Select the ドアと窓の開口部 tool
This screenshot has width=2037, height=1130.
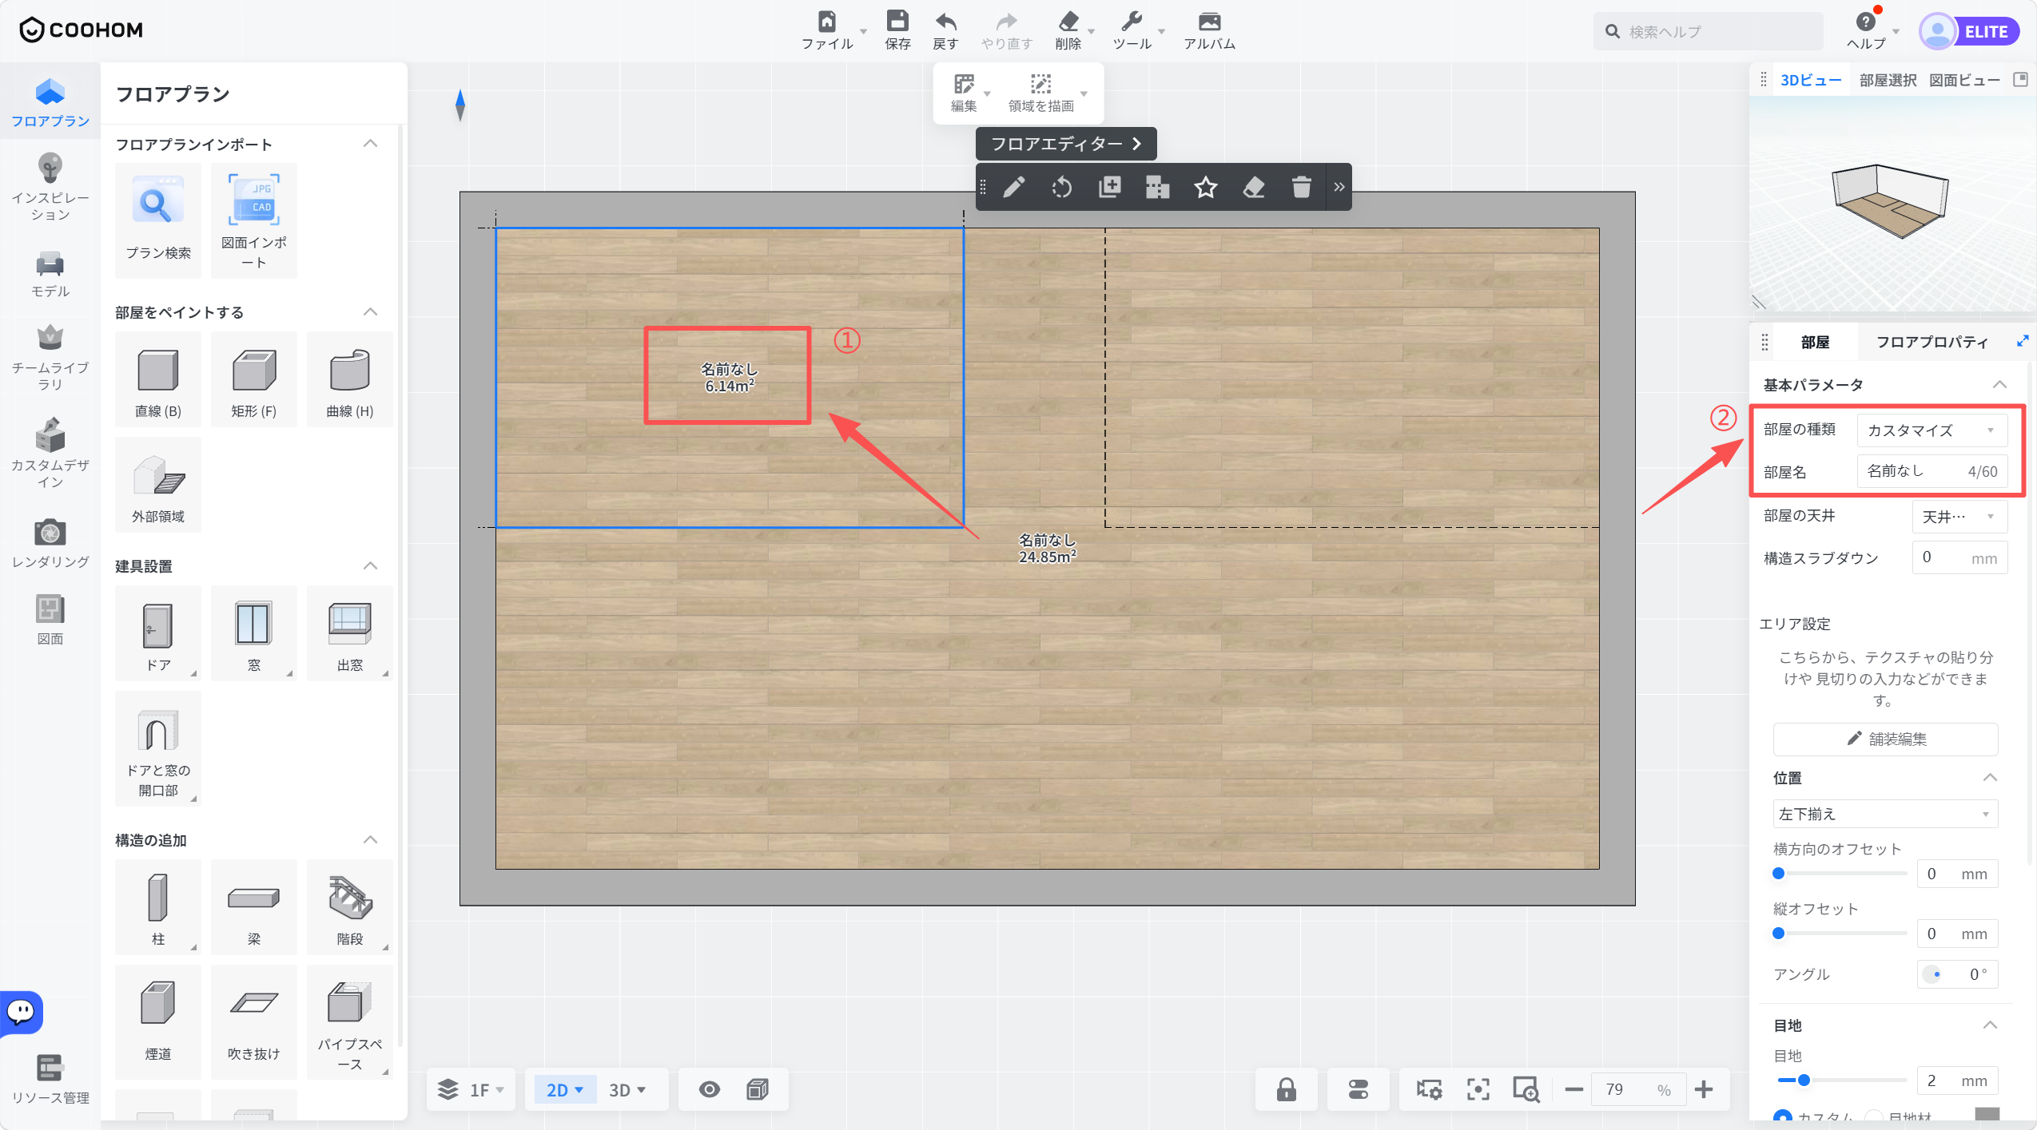[x=158, y=749]
